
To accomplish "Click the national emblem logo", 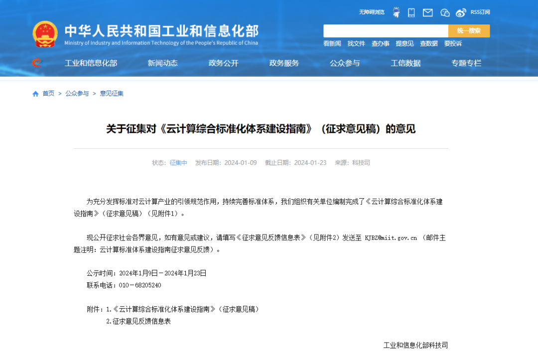I will click(45, 34).
